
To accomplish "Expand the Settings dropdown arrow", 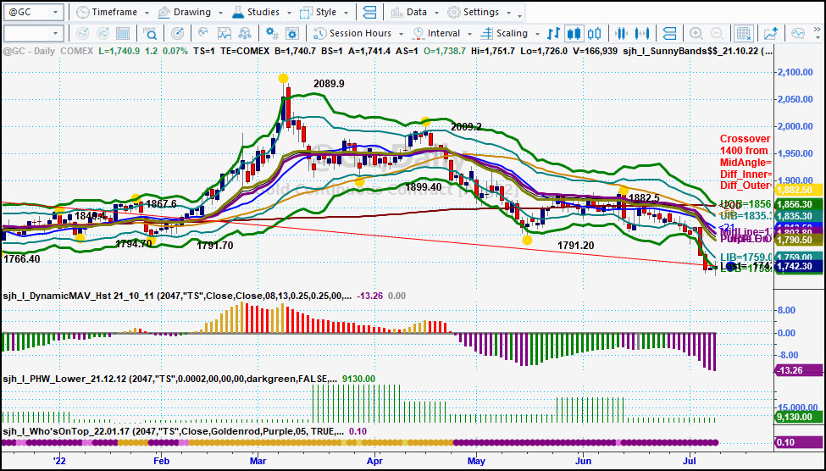I will 508,14.
